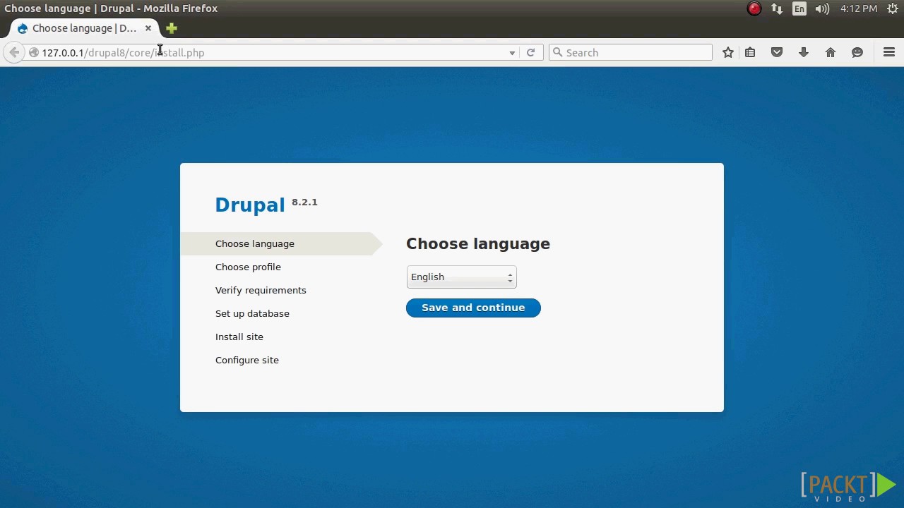Click the Pocket save icon
904x508 pixels.
(x=777, y=52)
